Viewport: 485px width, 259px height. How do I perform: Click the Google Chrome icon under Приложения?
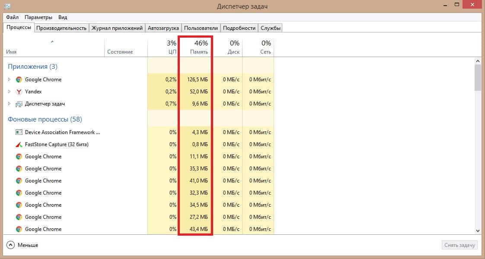tap(19, 80)
